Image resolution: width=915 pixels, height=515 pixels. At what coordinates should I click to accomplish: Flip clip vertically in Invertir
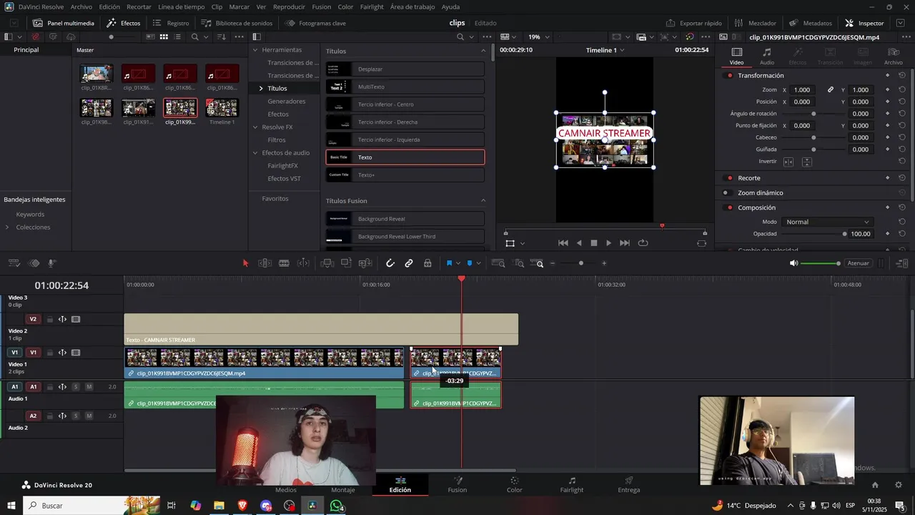[806, 162]
